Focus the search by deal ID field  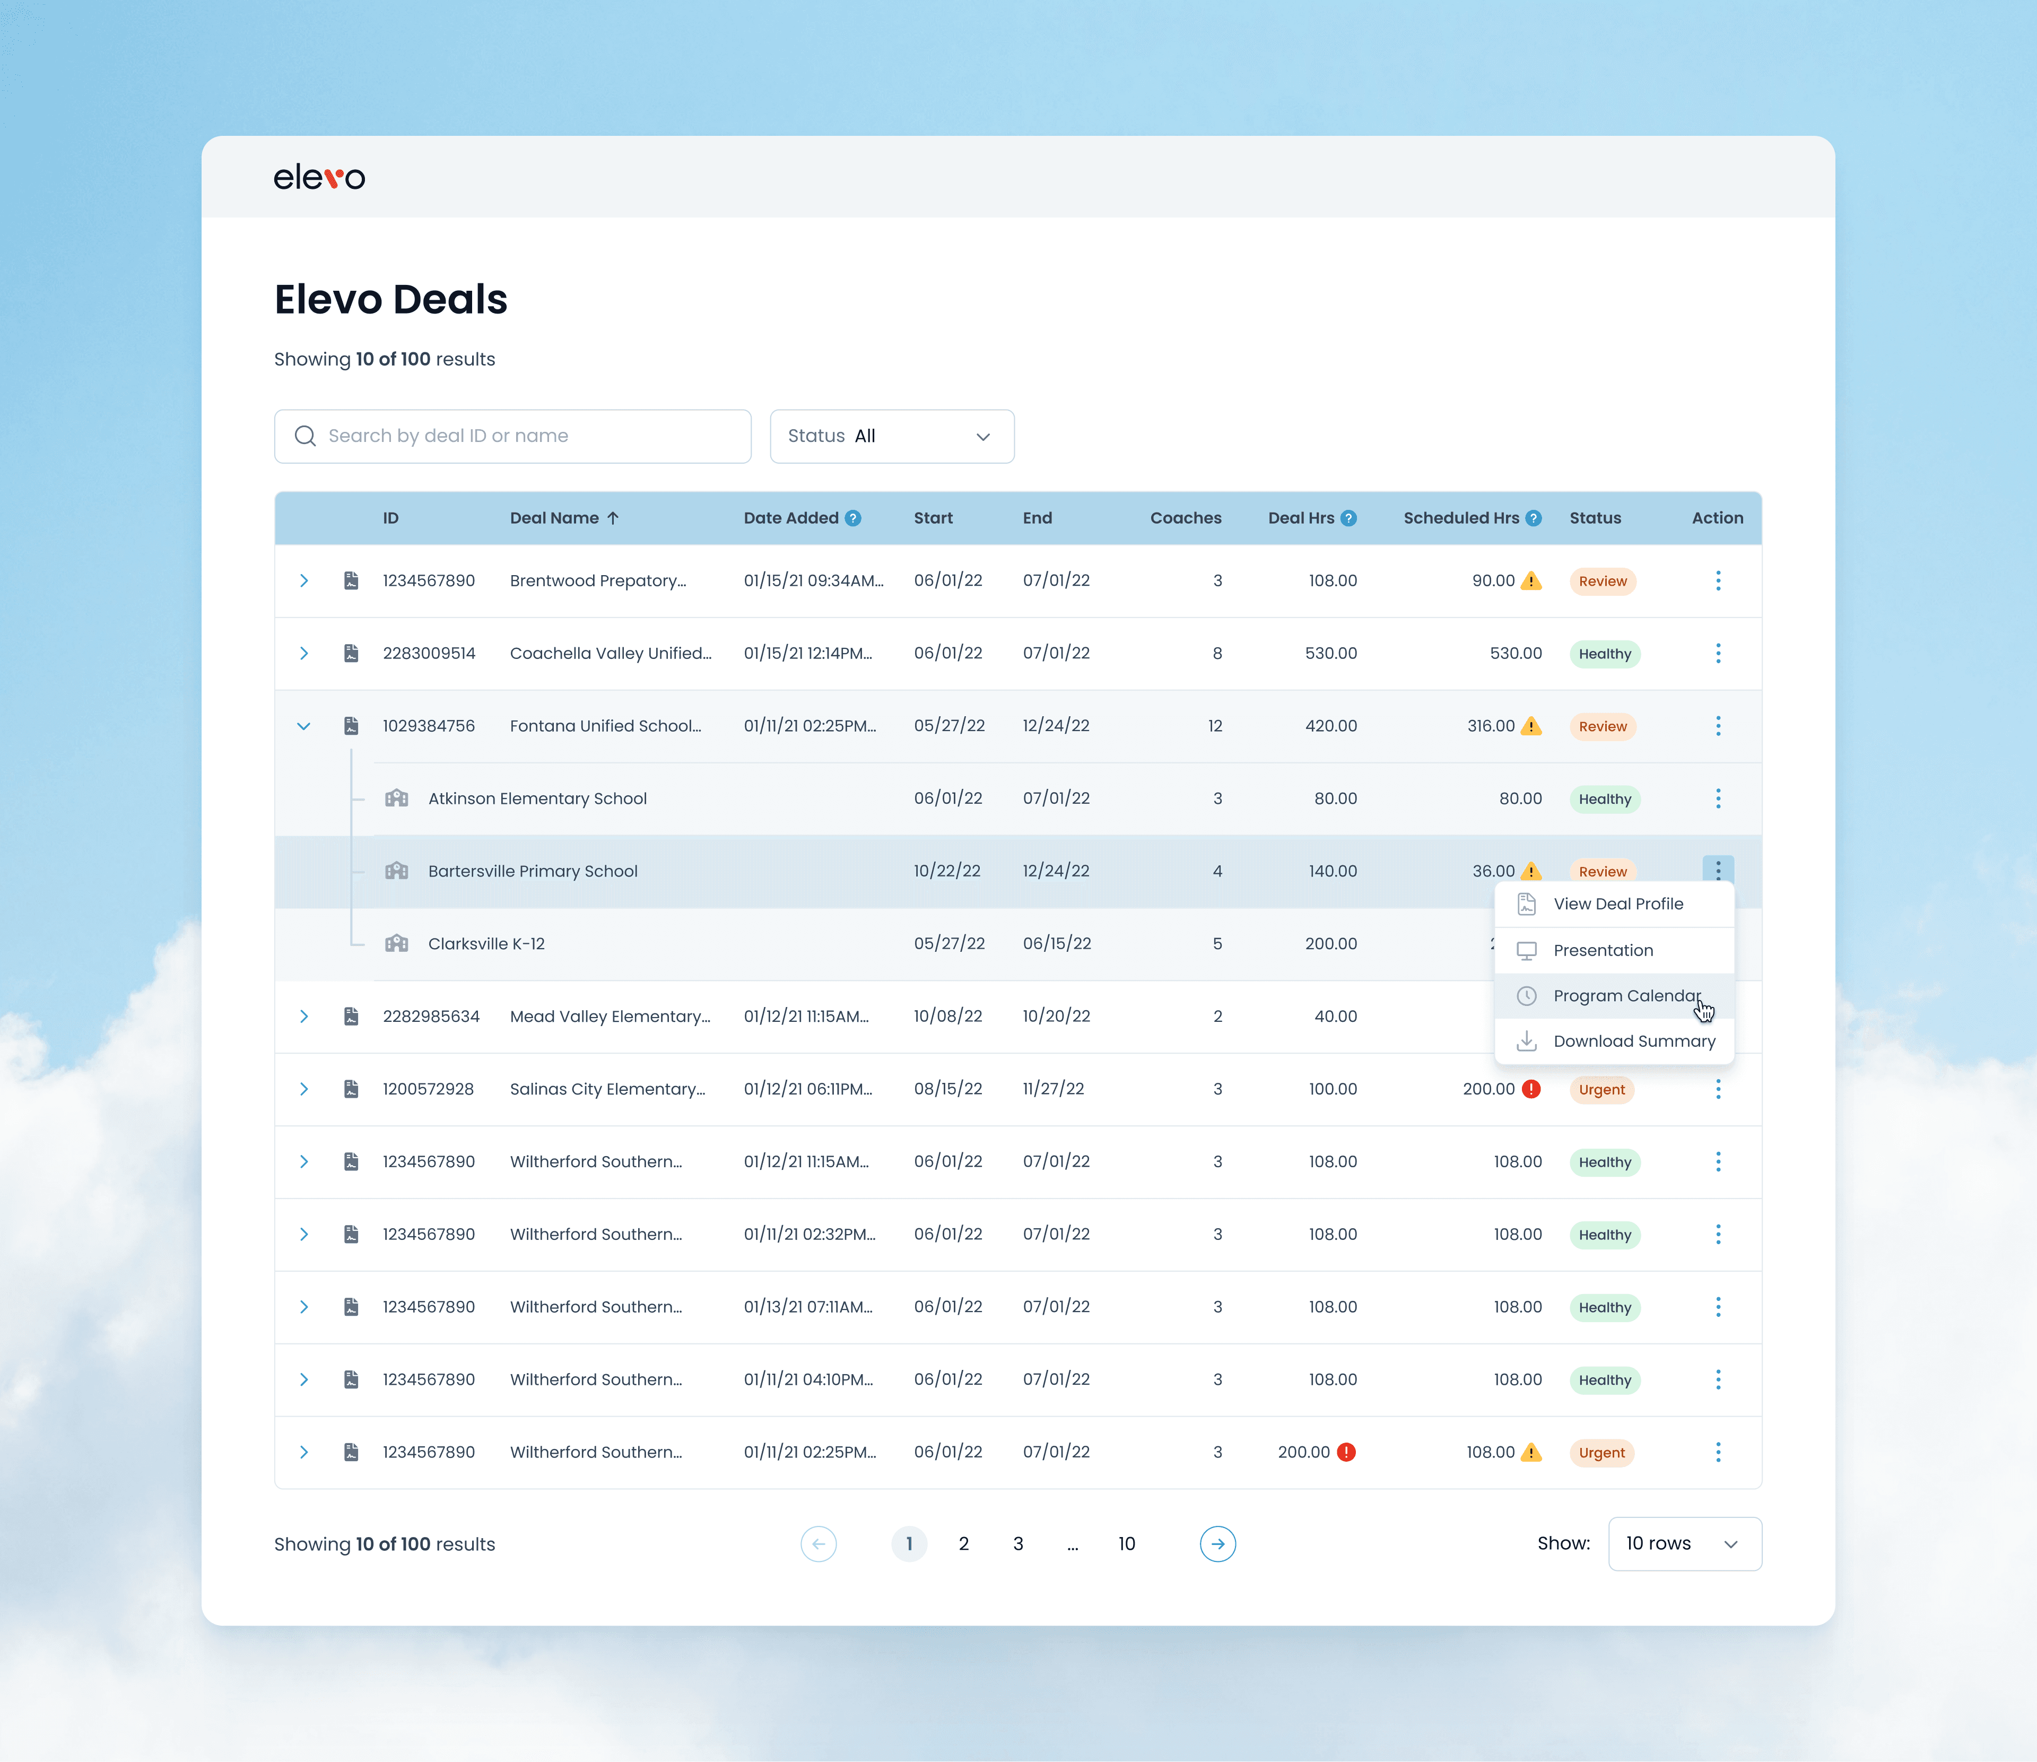pos(513,437)
